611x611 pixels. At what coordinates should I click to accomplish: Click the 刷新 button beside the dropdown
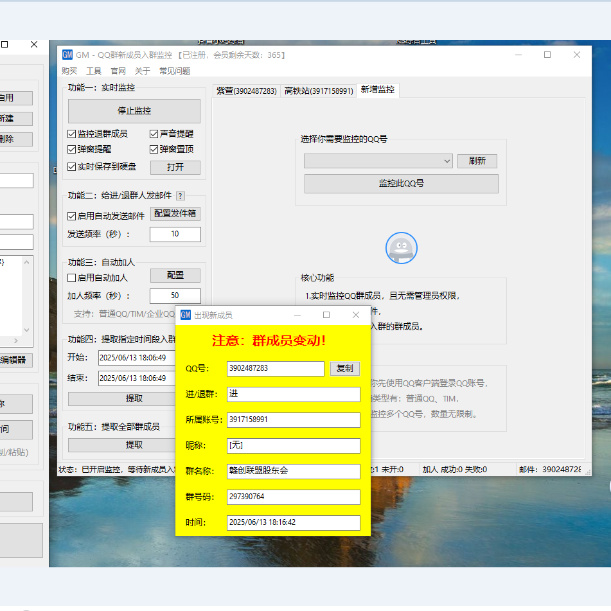click(x=477, y=161)
